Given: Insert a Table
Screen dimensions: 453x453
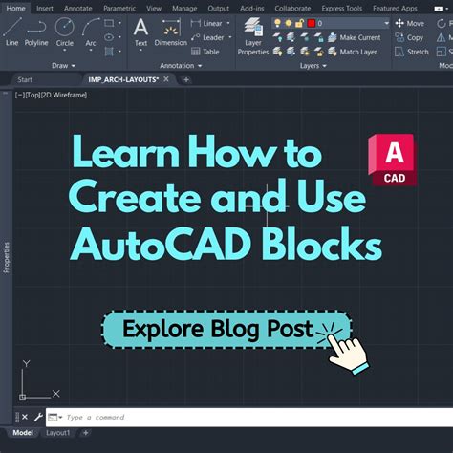Looking at the screenshot, I should (205, 52).
